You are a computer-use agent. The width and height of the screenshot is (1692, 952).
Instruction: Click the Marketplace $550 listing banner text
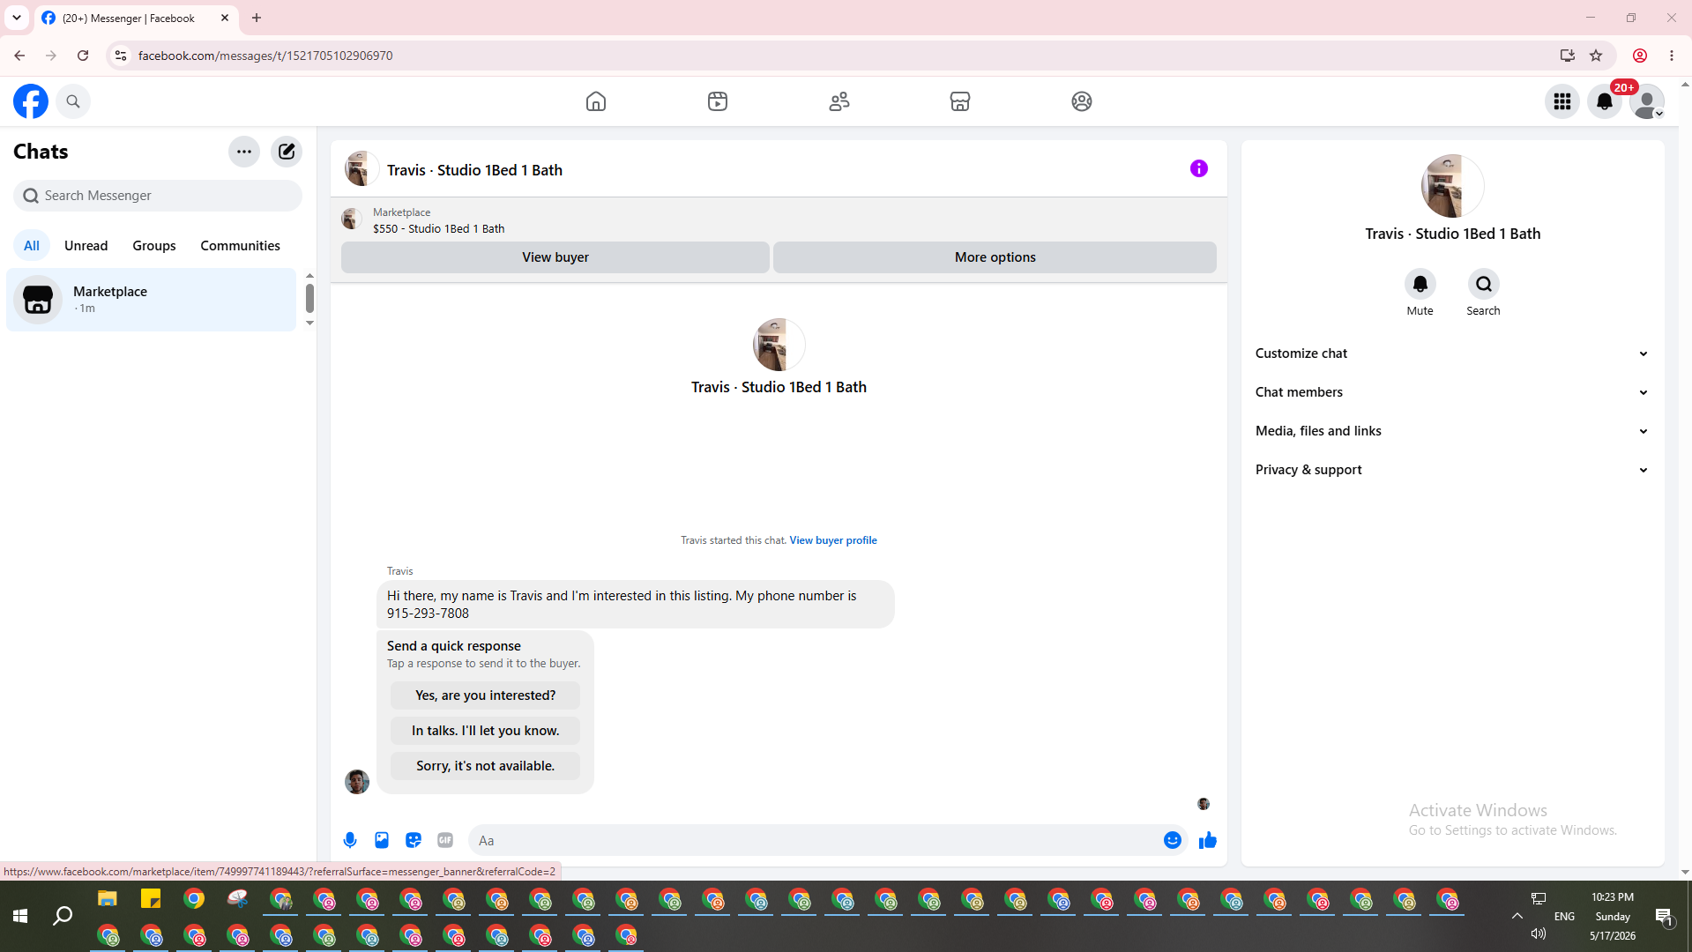[439, 229]
